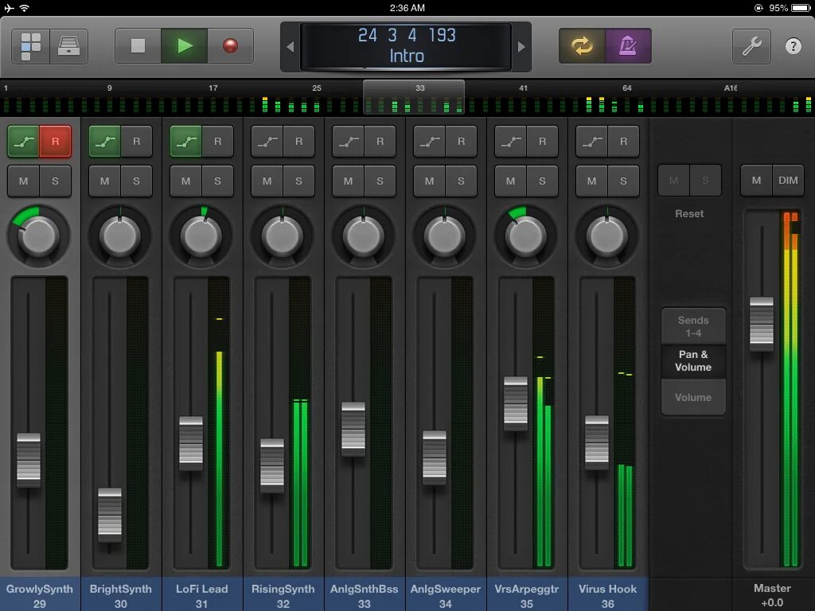Select the GrowlySynth 29 track label

[x=40, y=594]
